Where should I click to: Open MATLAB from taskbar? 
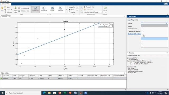click(x=81, y=93)
